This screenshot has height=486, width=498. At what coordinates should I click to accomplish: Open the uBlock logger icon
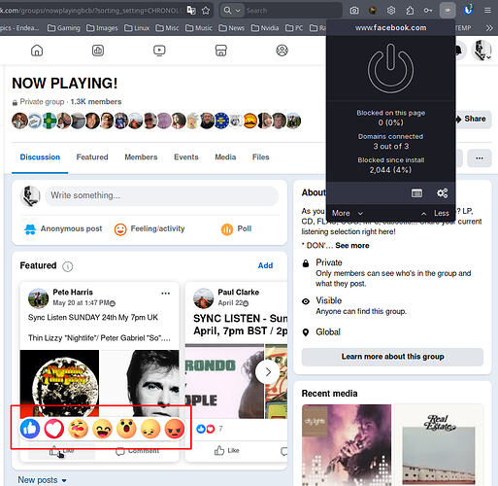click(416, 193)
